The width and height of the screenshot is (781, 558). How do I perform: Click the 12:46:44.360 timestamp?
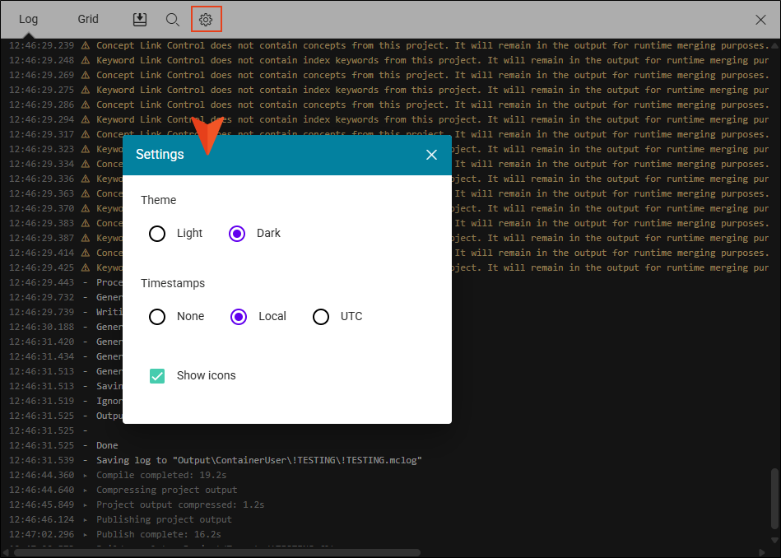click(41, 476)
